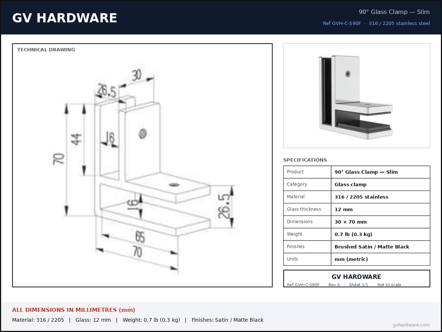The width and height of the screenshot is (442, 332).
Task: Select the 'Units' label cell
Action: (307, 259)
